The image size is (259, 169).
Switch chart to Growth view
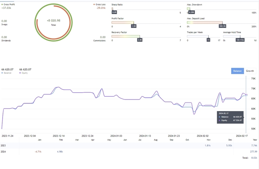click(x=250, y=71)
